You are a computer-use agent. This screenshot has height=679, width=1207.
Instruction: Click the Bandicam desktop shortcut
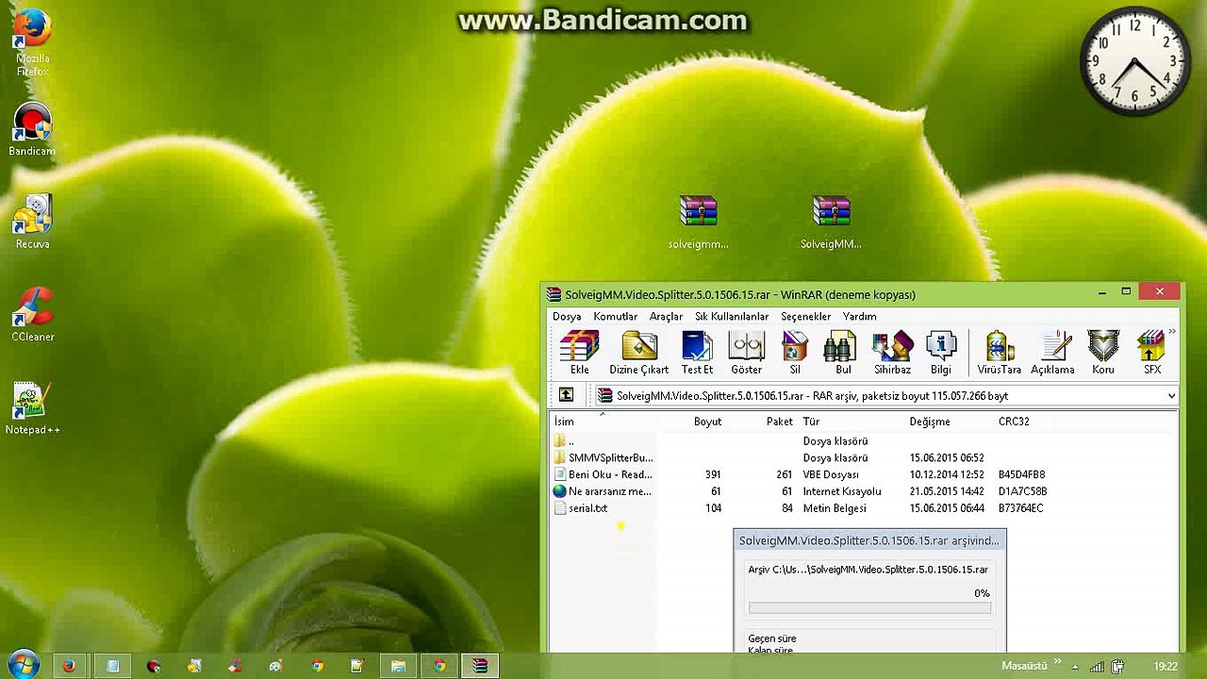pos(32,130)
